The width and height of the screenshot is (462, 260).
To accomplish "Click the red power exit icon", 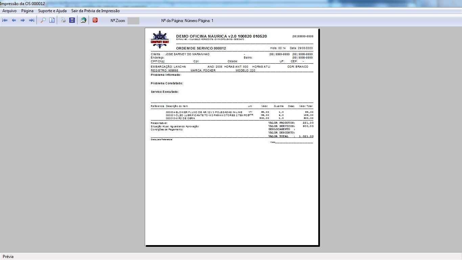I will [x=95, y=20].
